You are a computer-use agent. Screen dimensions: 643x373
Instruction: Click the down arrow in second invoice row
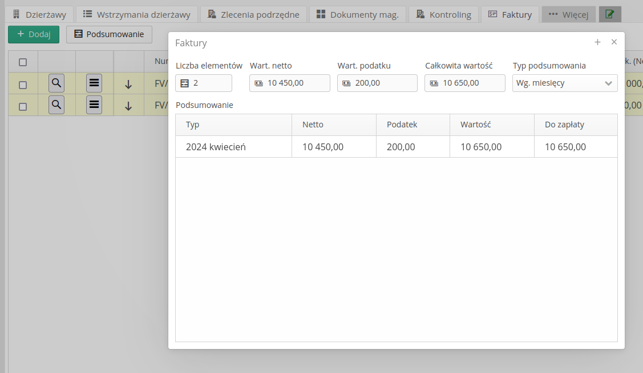[128, 106]
